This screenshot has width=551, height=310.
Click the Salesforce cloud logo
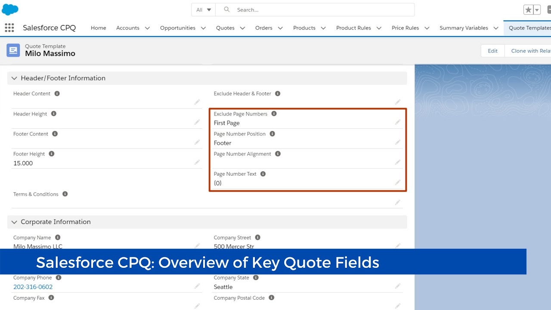coord(10,9)
